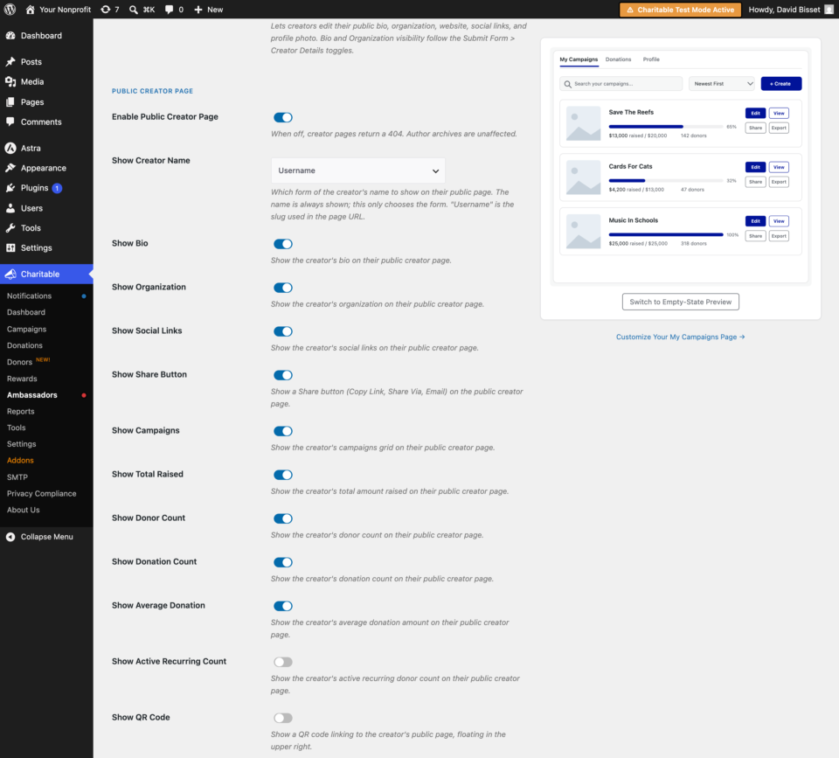
Task: Toggle the Show Campaigns switch
Action: tap(282, 431)
